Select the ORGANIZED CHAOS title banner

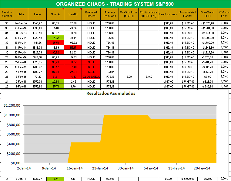tap(115, 4)
